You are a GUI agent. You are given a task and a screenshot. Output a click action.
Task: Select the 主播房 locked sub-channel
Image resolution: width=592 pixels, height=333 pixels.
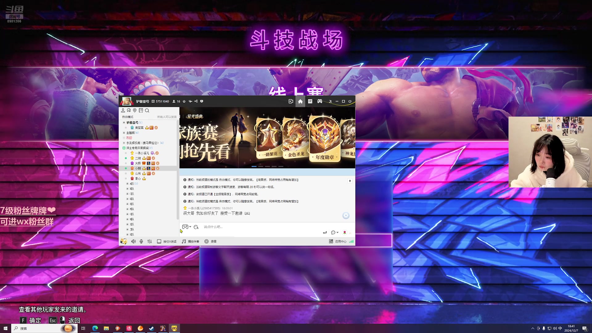[130, 133]
